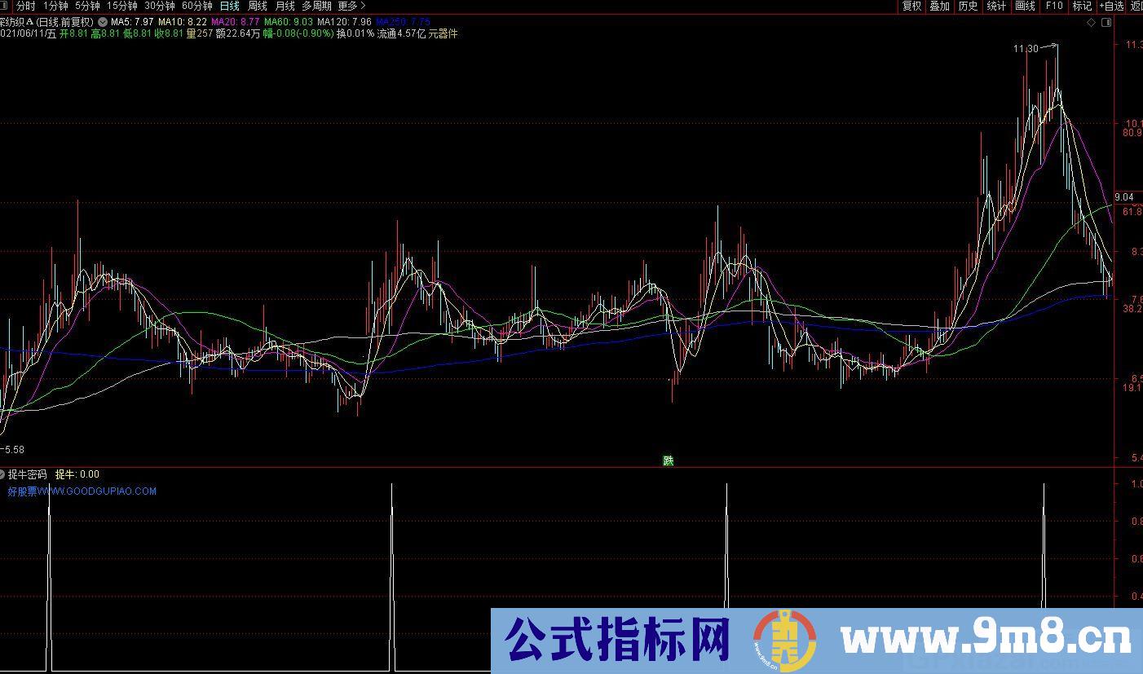The image size is (1143, 674).
Task: Click the 捉牛: 0.00 indicator value
Action: [x=77, y=474]
